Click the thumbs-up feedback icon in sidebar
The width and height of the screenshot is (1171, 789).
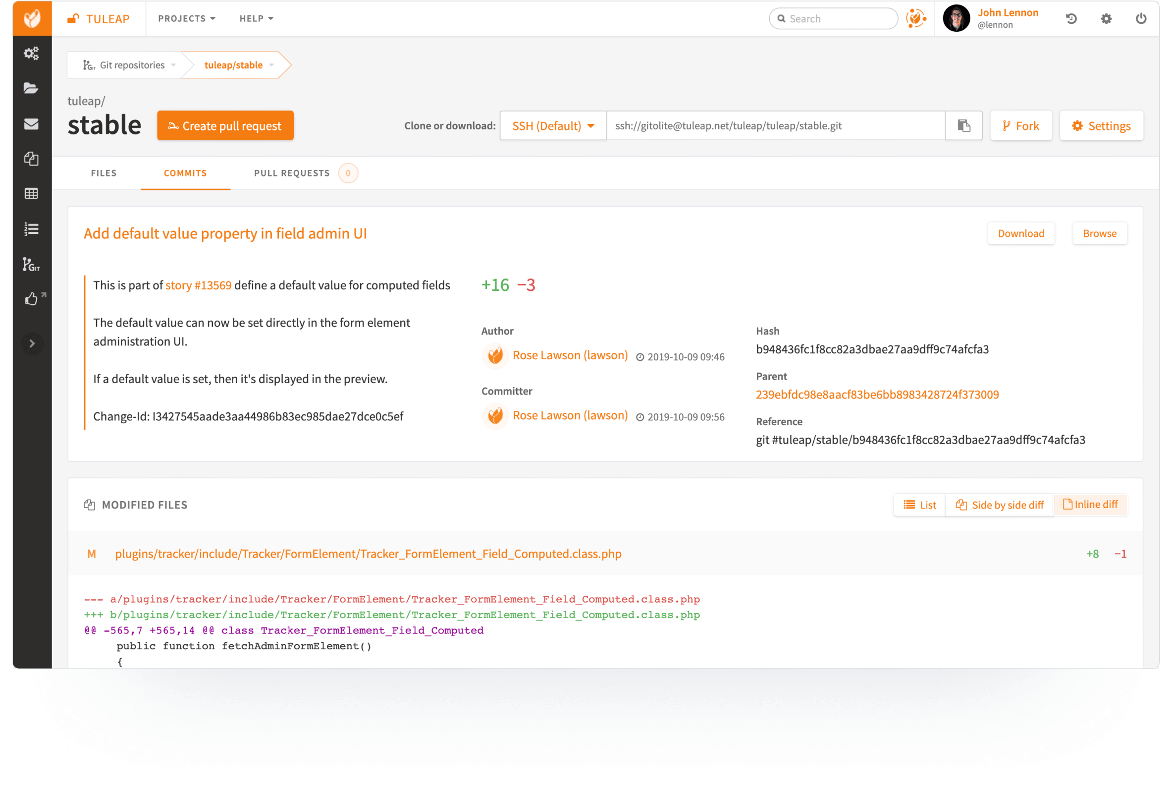tap(32, 298)
